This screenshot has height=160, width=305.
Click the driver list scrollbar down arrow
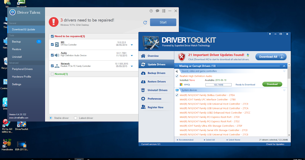click(x=289, y=135)
